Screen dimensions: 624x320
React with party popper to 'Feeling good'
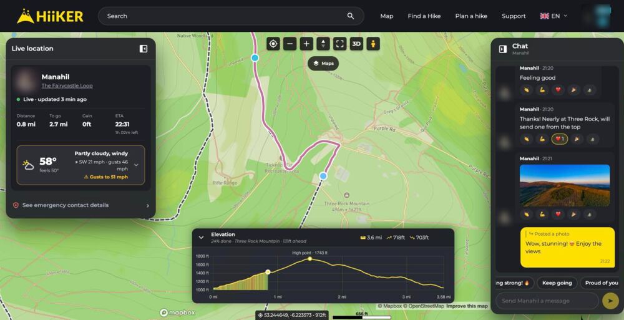573,90
